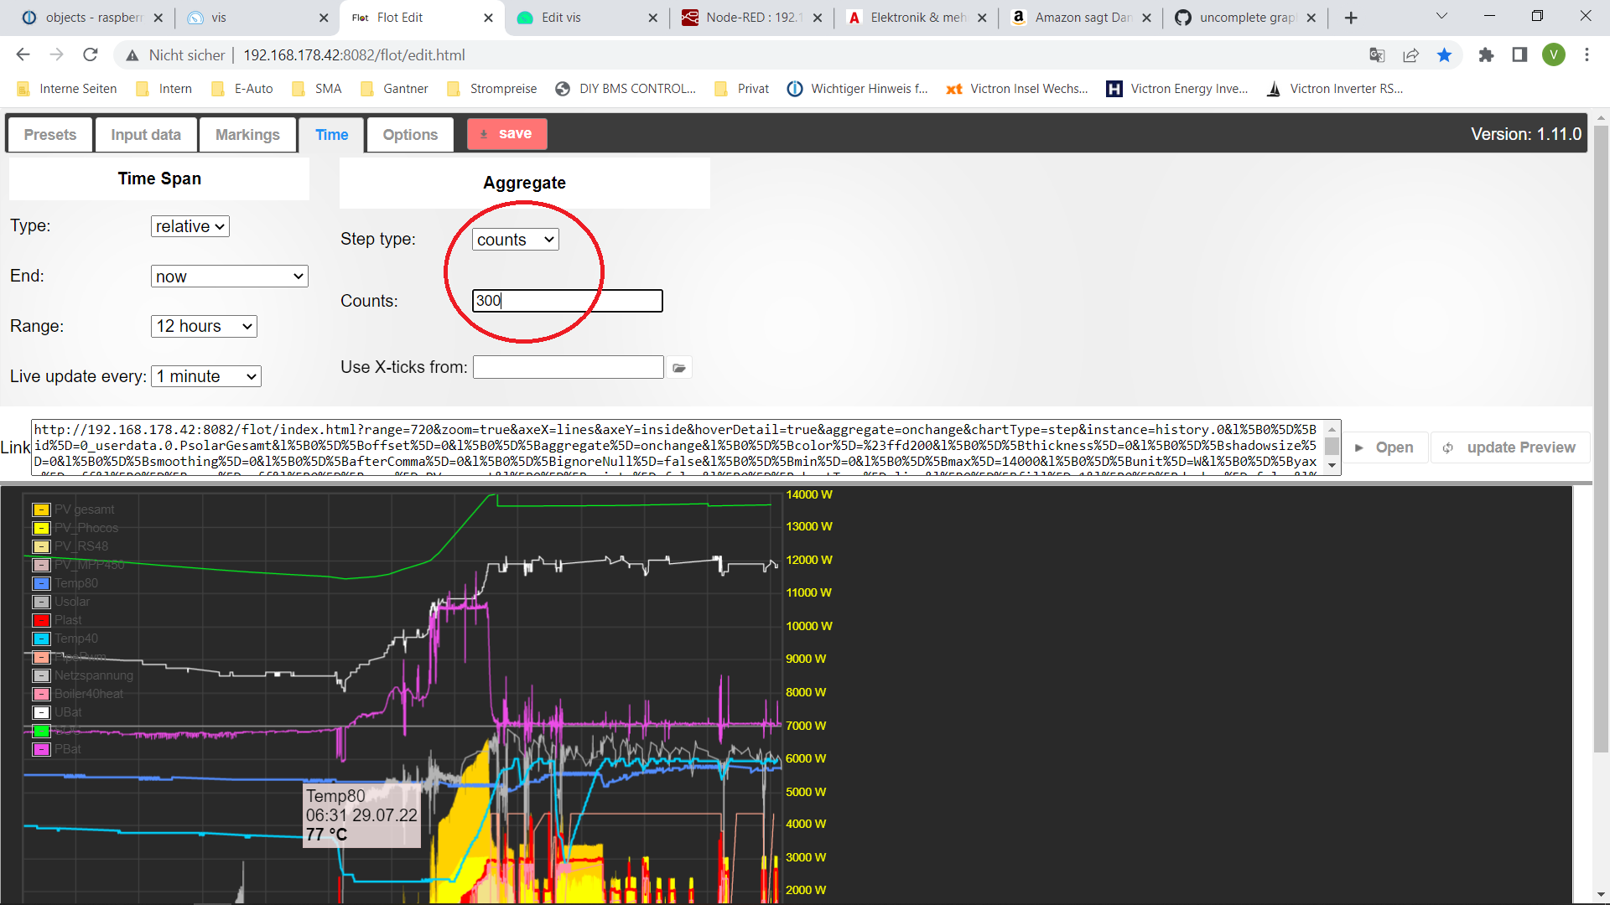Click the share icon next to address bar

tap(1411, 54)
